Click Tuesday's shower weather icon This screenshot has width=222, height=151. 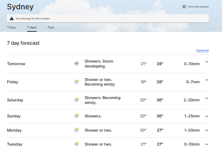click(77, 144)
